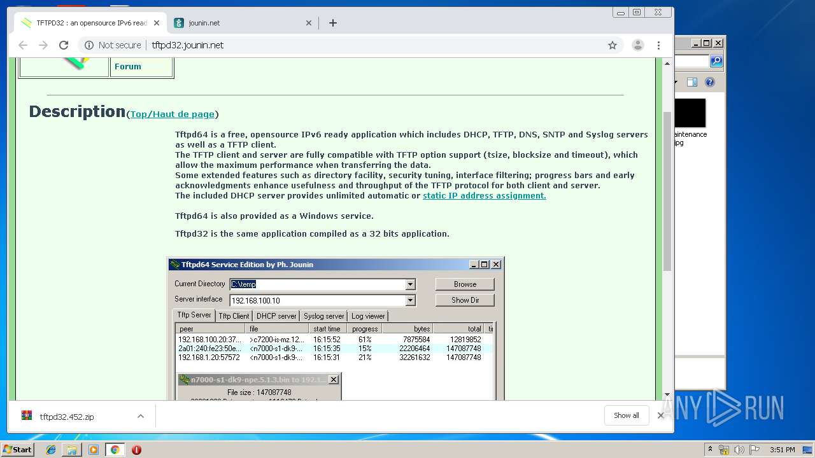
Task: Expand the tftpd32.452.zip download options chevron
Action: coord(140,417)
